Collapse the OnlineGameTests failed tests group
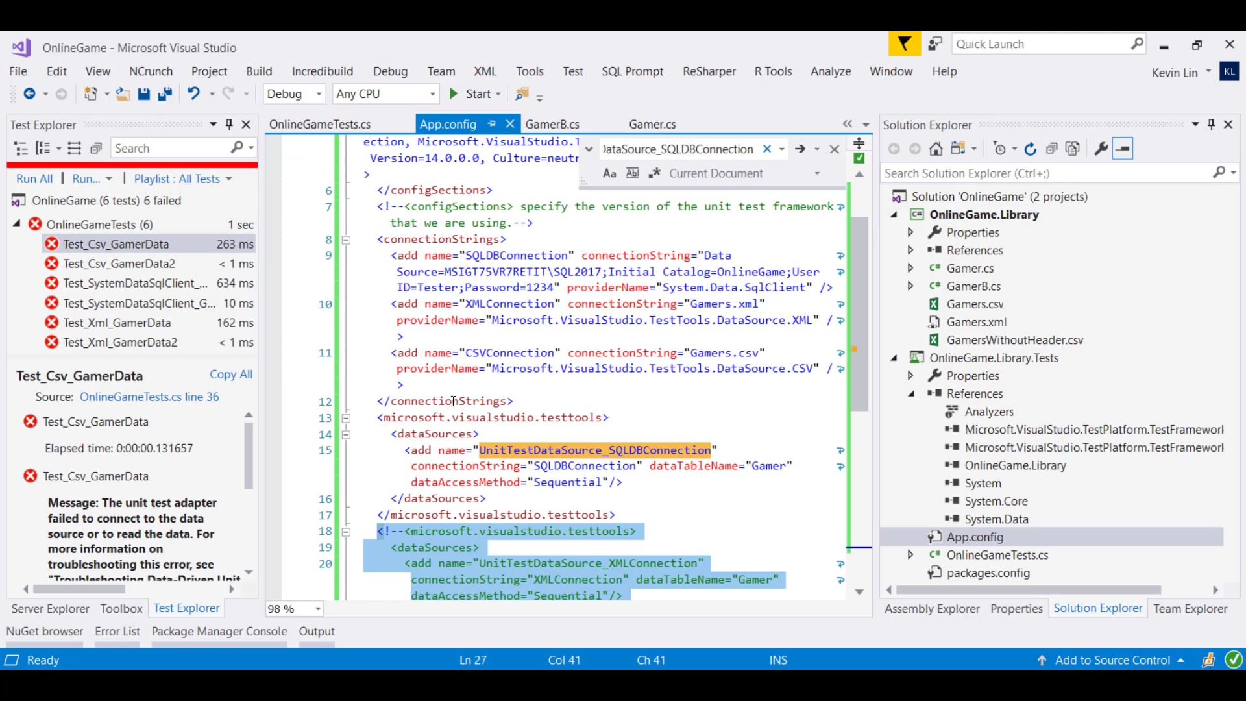The height and width of the screenshot is (701, 1246). coord(16,224)
